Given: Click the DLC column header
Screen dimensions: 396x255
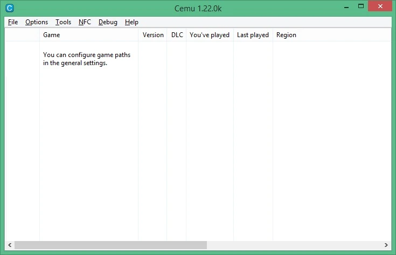Looking at the screenshot, I should pos(177,35).
